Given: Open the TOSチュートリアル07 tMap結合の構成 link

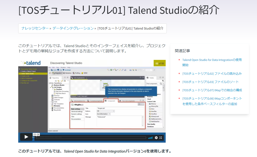Looking at the screenshot, I should (212, 90).
